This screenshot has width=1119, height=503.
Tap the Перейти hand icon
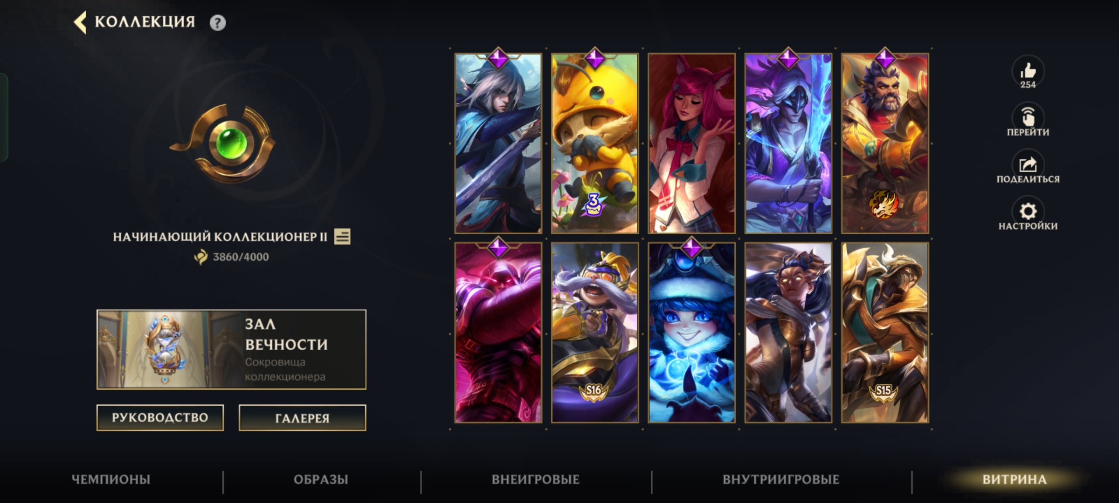pos(1028,116)
